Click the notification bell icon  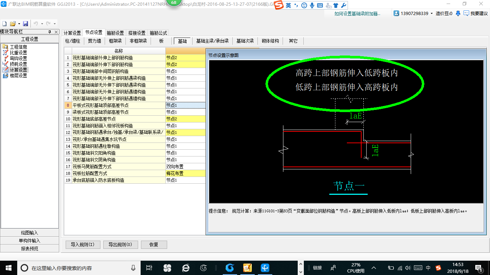(x=458, y=13)
